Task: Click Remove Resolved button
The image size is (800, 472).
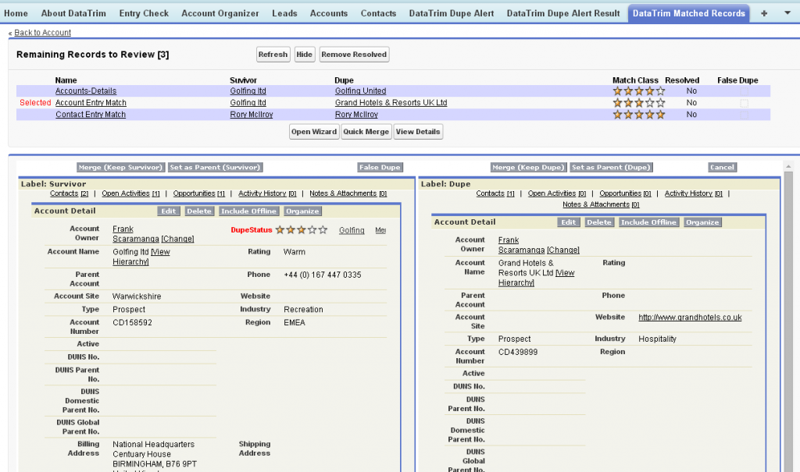Action: 354,55
